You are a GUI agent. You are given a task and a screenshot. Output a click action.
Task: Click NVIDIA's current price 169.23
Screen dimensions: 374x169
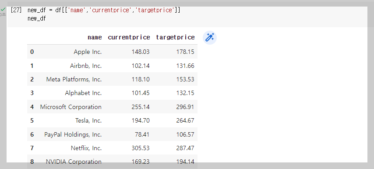point(141,162)
